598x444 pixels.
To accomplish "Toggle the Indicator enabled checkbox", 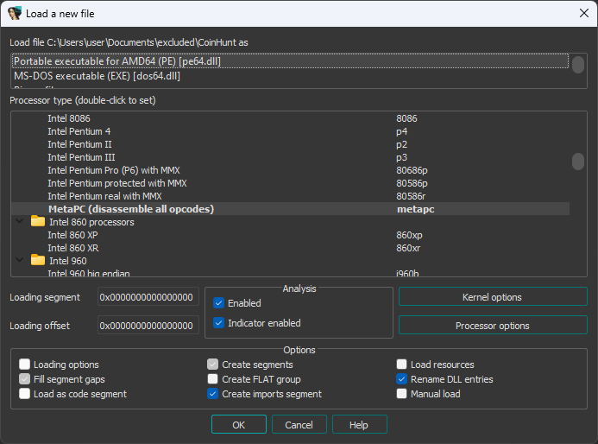I will [218, 323].
